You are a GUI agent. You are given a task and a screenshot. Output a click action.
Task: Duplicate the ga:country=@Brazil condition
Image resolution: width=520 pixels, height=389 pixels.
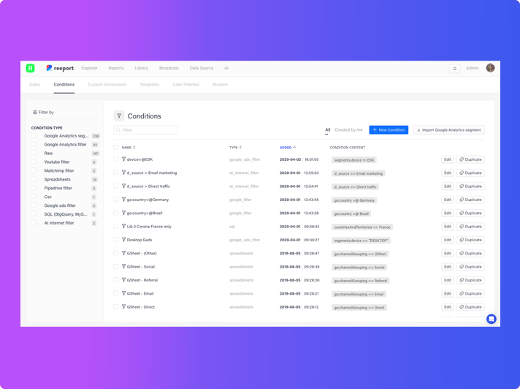tap(470, 214)
